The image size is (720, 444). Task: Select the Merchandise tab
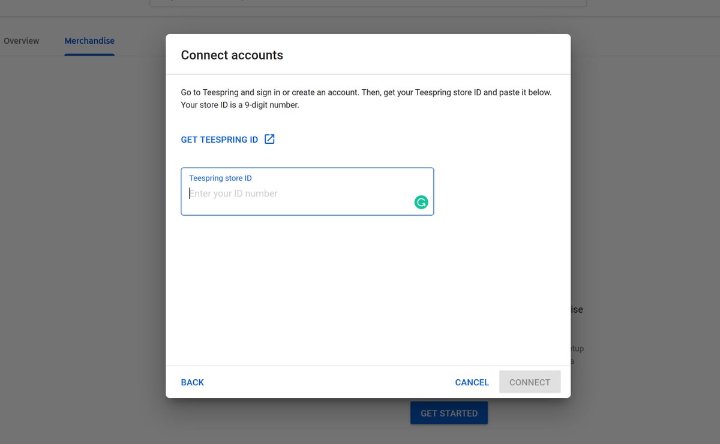click(x=89, y=41)
